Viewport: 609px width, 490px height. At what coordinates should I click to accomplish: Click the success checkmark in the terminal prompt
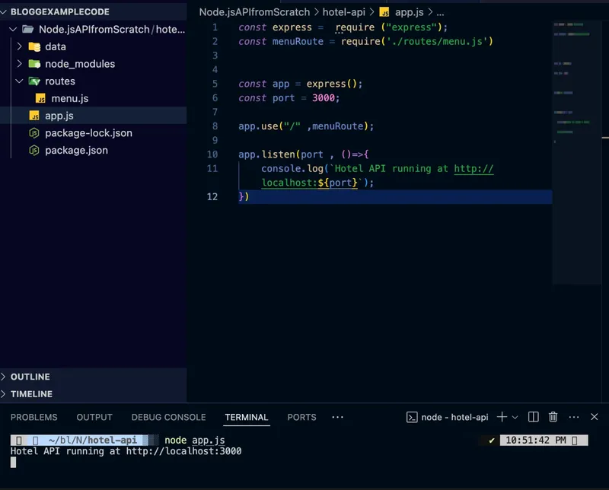click(491, 440)
